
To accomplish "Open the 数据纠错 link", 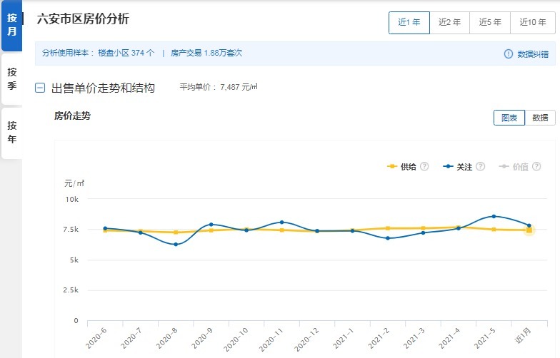I will click(533, 54).
